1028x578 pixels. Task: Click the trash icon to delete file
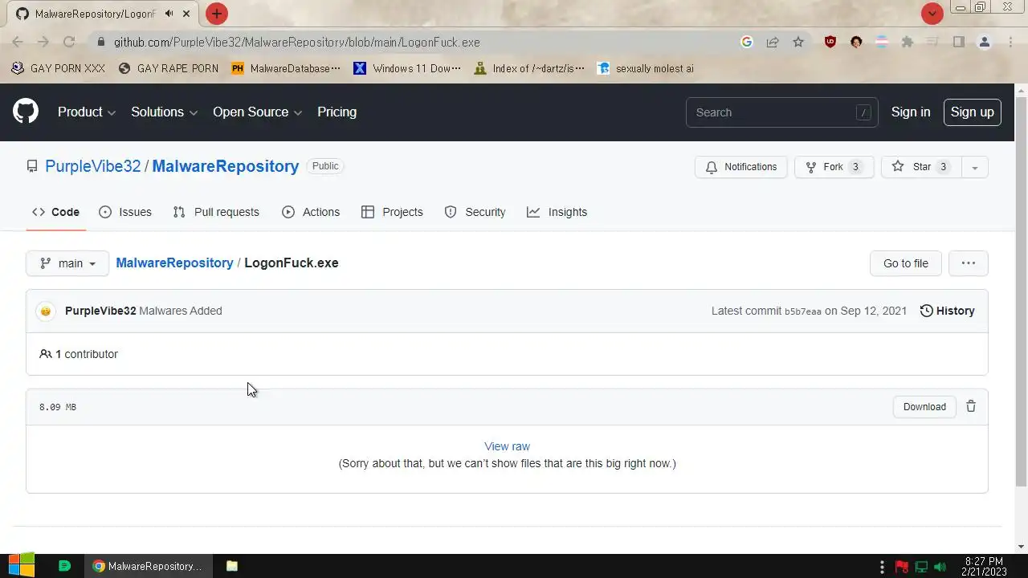[971, 406]
